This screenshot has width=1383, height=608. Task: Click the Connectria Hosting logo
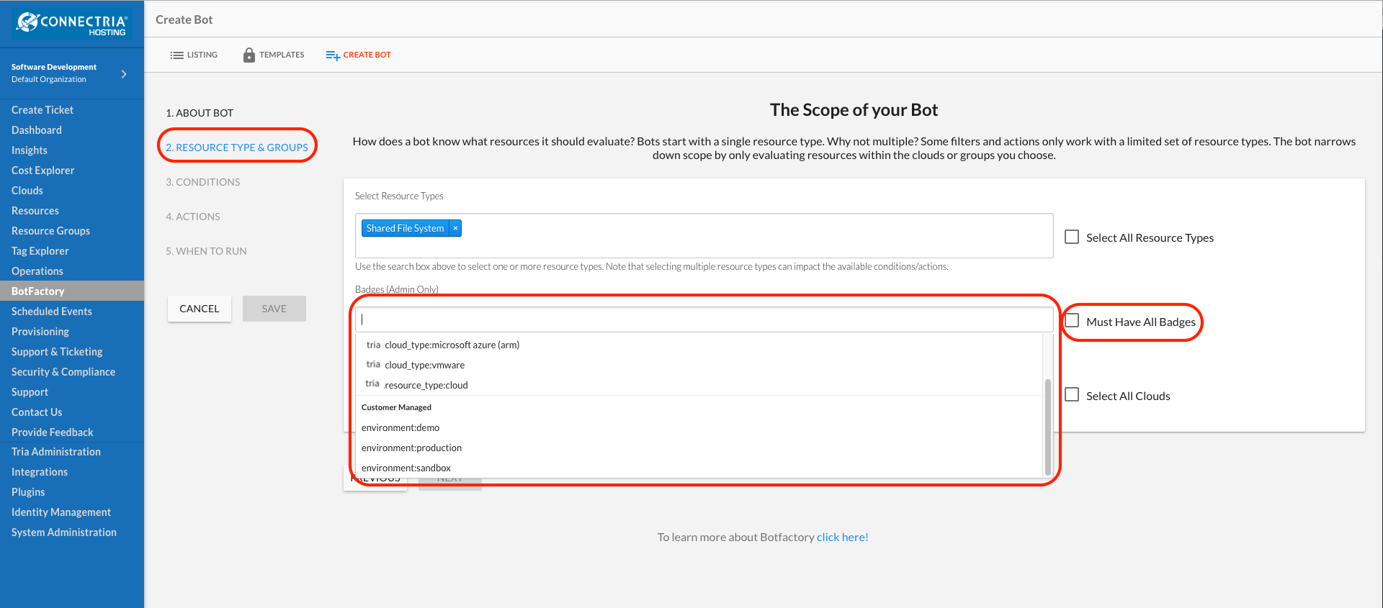72,24
